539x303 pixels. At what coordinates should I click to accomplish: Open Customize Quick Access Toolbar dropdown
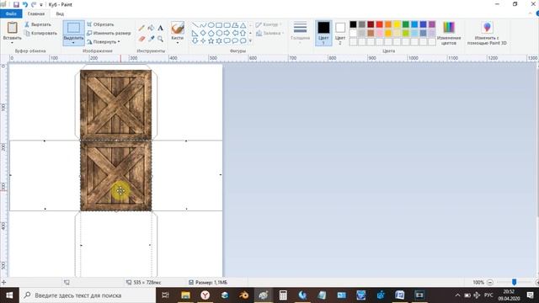[x=41, y=5]
